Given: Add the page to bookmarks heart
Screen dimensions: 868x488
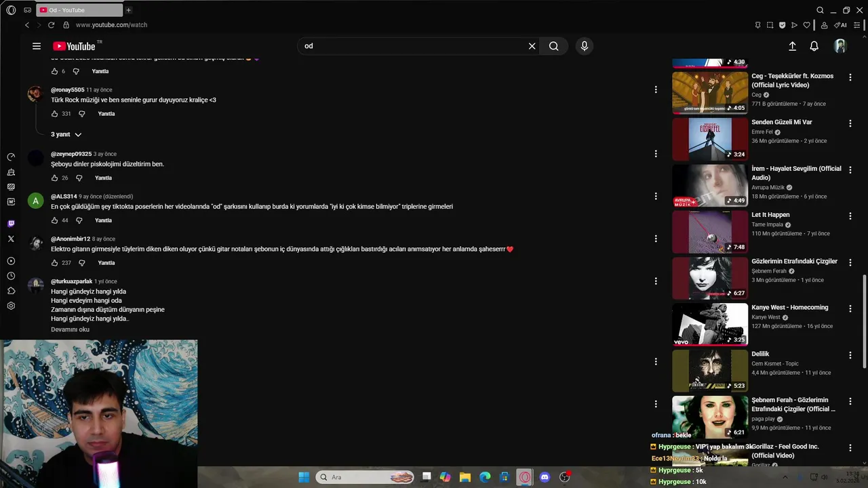Looking at the screenshot, I should tap(806, 25).
